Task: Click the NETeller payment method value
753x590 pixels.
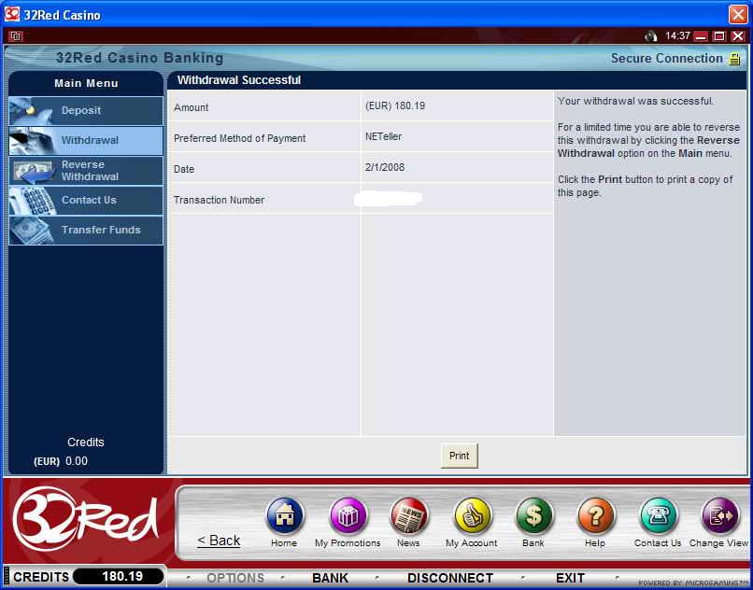Action: tap(383, 137)
